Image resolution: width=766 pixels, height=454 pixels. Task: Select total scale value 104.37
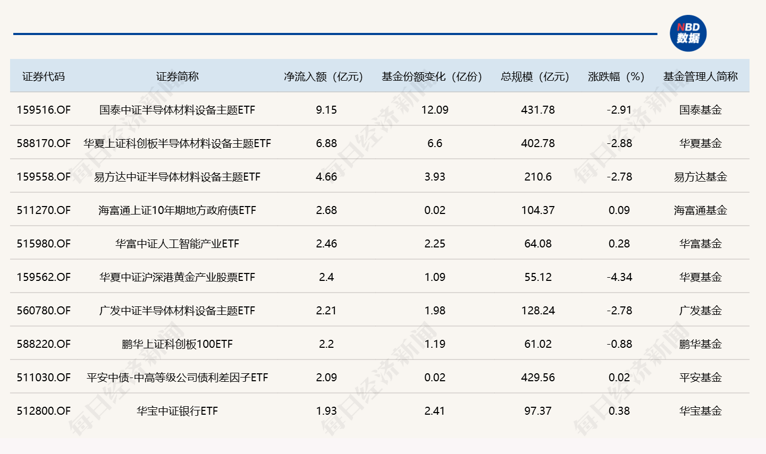click(x=538, y=210)
